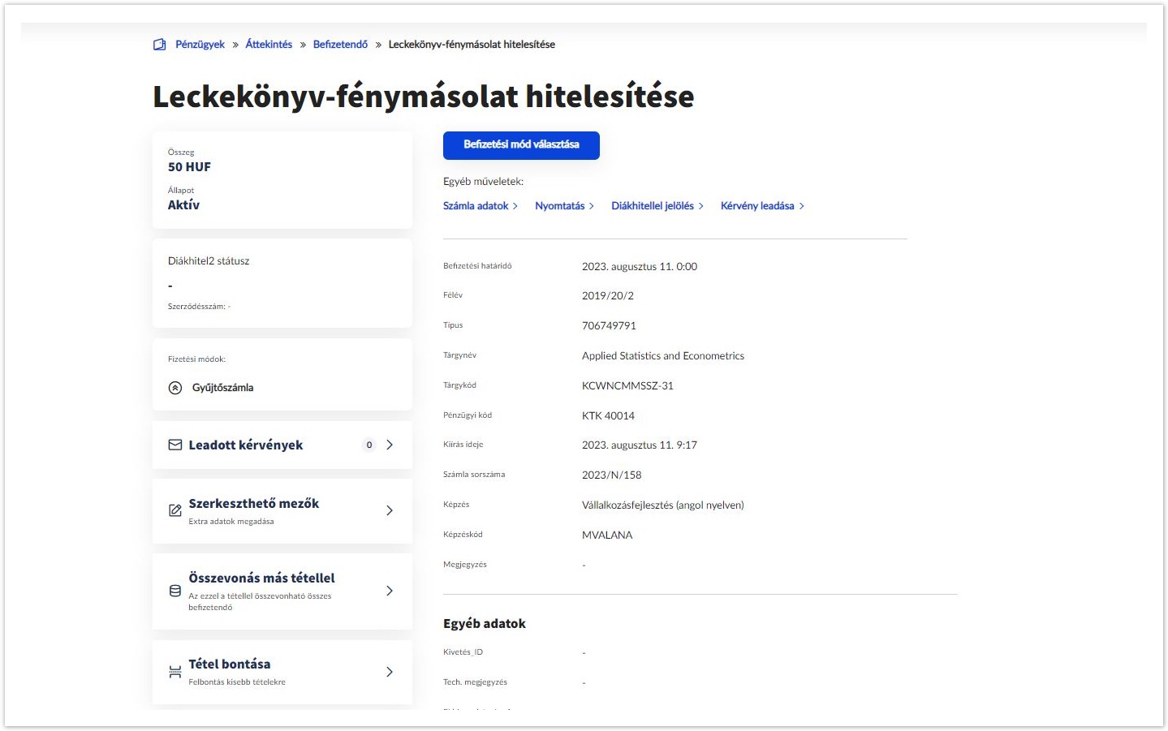Open Szerkeszthető mezők via its chevron arrow

[x=390, y=510]
